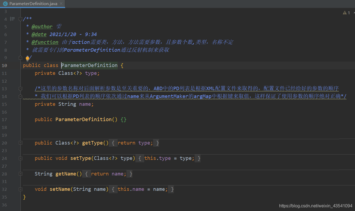Collapse the block comment starting at line 13
The height and width of the screenshot is (211, 355).
[20, 89]
